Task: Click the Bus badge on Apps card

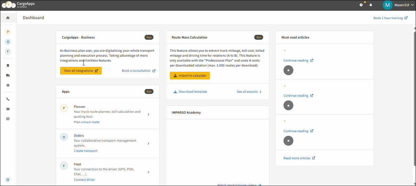Action: click(149, 91)
